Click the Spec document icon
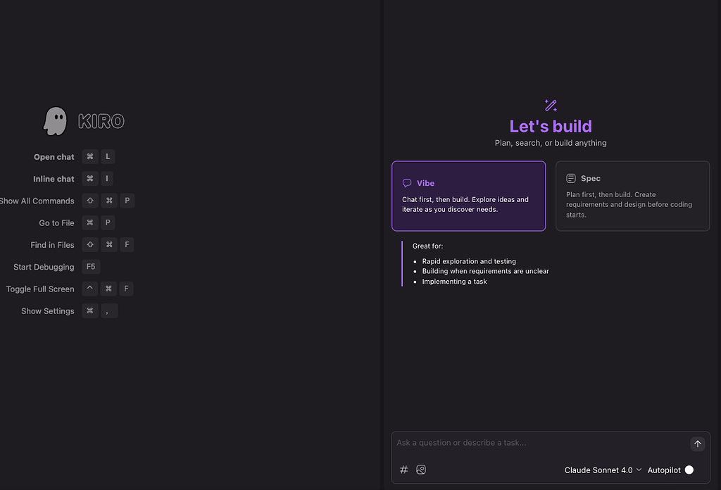 pyautogui.click(x=570, y=178)
